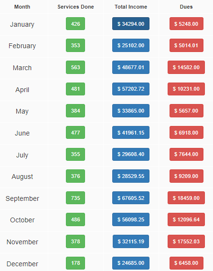Click December's 178 services done badge
The image size is (213, 271).
[75, 263]
